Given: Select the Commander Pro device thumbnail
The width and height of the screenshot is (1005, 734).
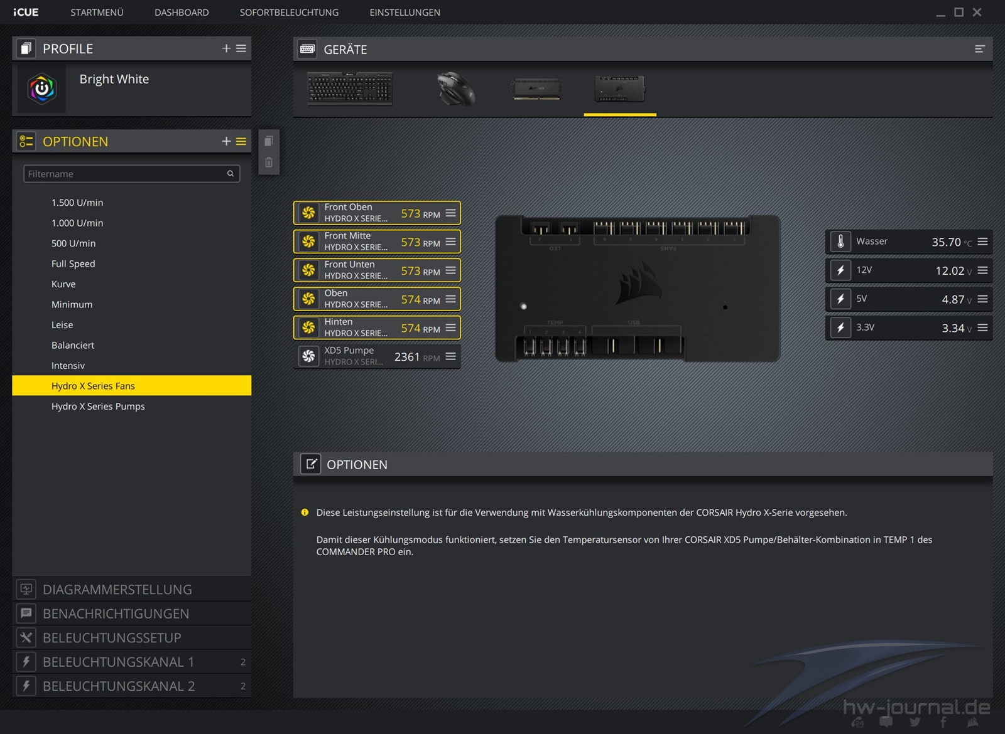Looking at the screenshot, I should 620,89.
